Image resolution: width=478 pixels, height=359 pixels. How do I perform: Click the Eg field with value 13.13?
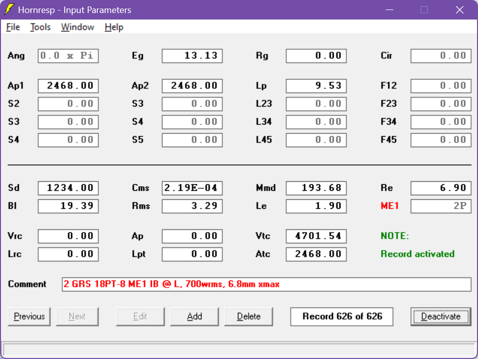pos(192,56)
